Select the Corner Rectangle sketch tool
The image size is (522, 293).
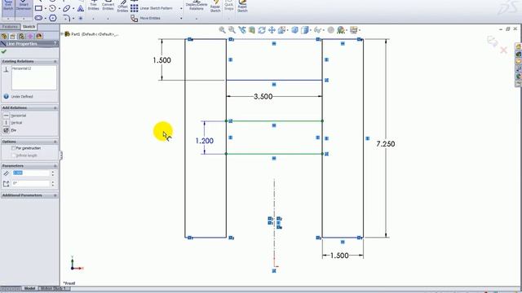pyautogui.click(x=38, y=8)
